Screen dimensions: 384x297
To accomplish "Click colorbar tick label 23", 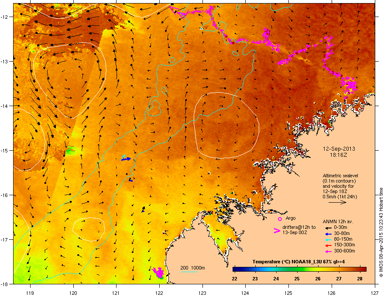I will (255, 279).
